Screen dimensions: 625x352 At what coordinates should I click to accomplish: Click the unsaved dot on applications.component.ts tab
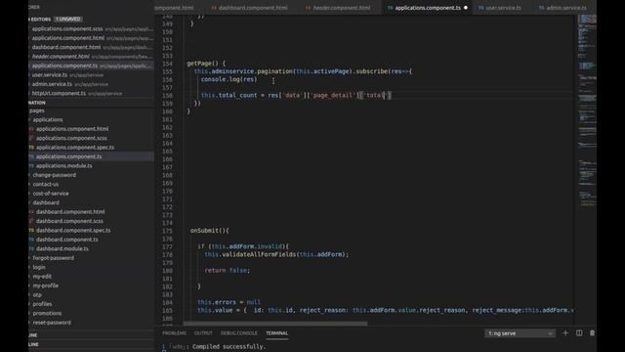click(465, 8)
